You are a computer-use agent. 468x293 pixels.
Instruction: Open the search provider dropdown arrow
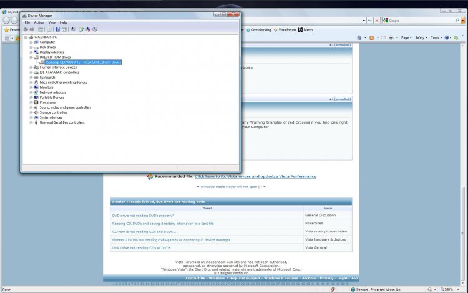(x=463, y=21)
